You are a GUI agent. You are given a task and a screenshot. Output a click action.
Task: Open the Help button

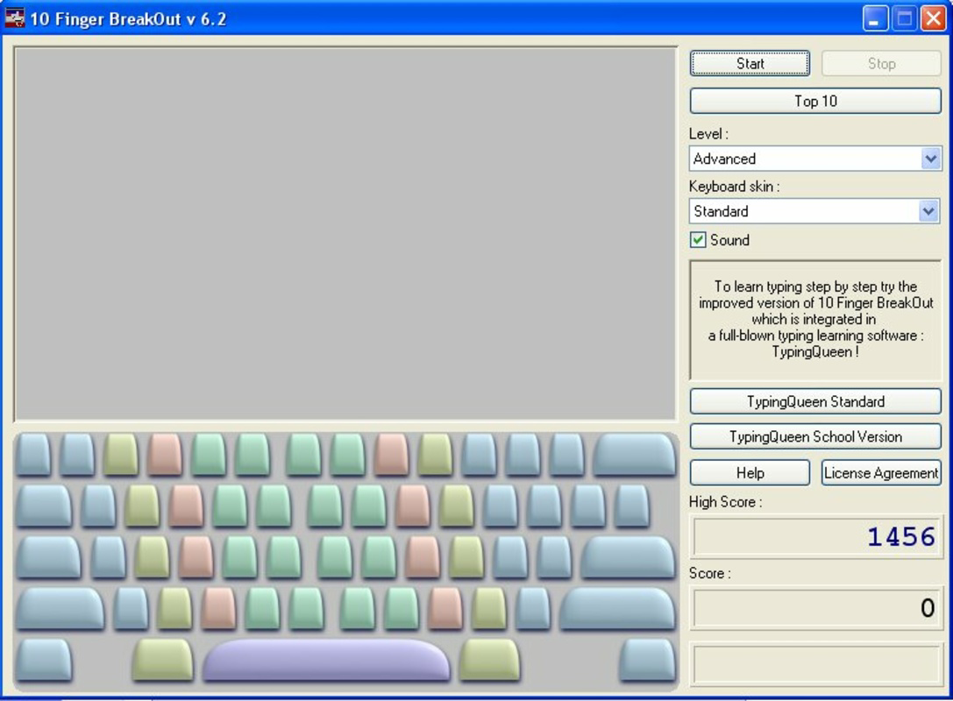tap(750, 472)
